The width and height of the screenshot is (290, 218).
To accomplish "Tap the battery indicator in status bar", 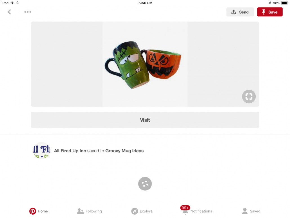I will 284,3.
